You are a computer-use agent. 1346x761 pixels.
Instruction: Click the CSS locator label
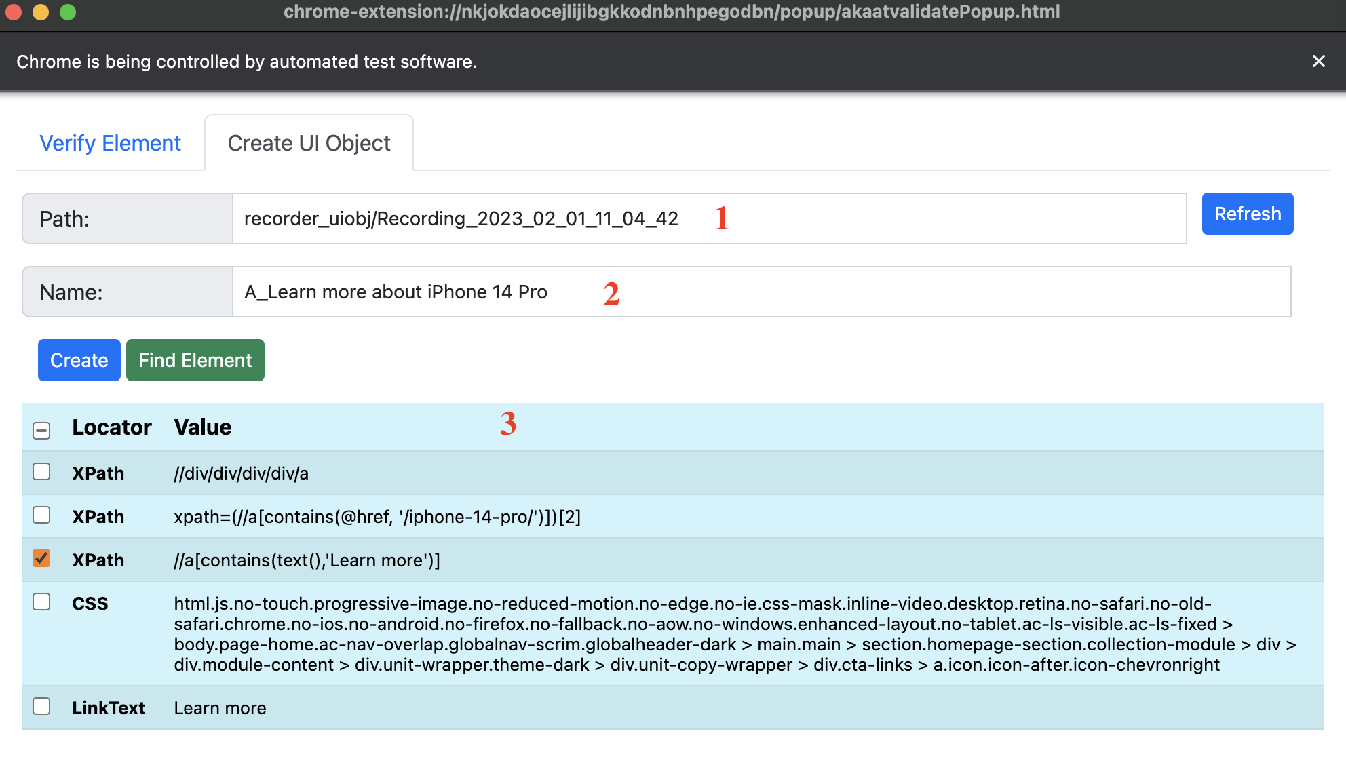pyautogui.click(x=90, y=604)
